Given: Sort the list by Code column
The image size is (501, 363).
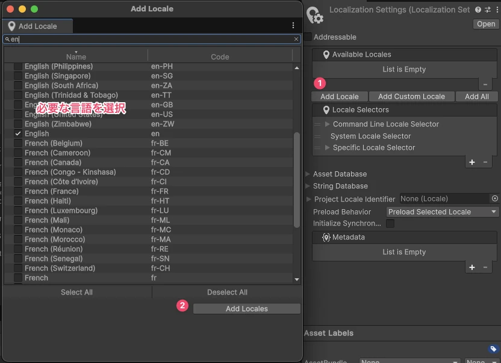Looking at the screenshot, I should click(220, 56).
